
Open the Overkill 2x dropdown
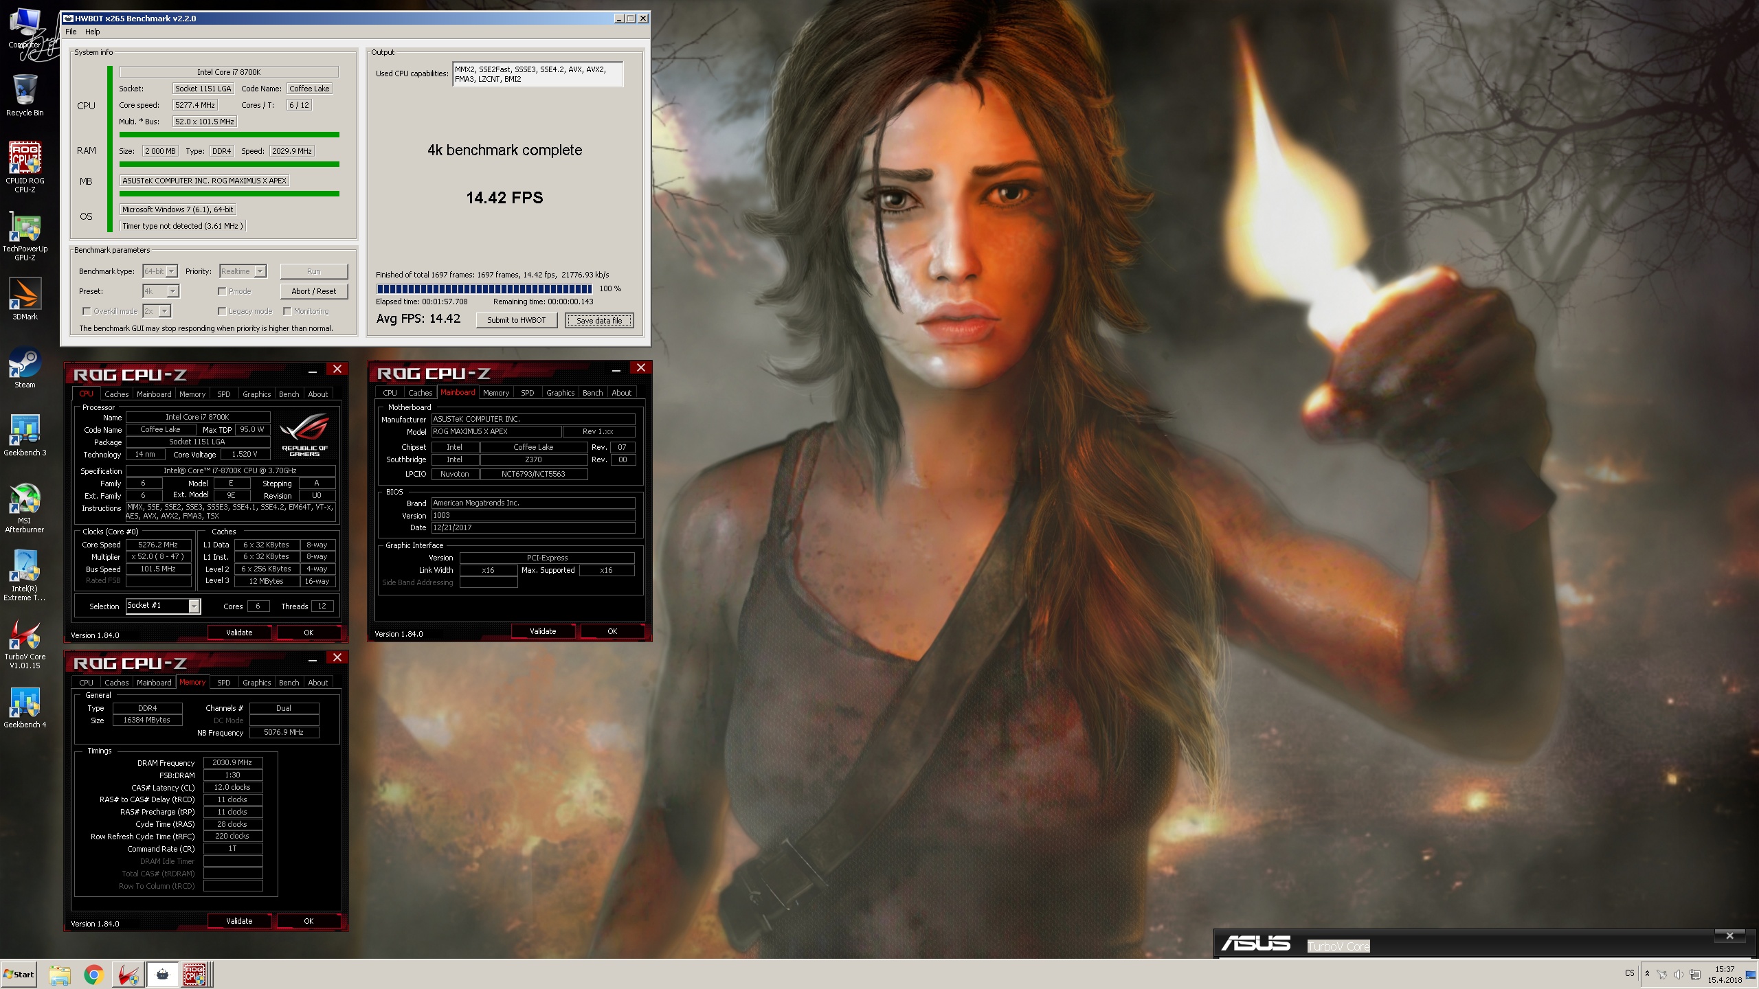(157, 311)
